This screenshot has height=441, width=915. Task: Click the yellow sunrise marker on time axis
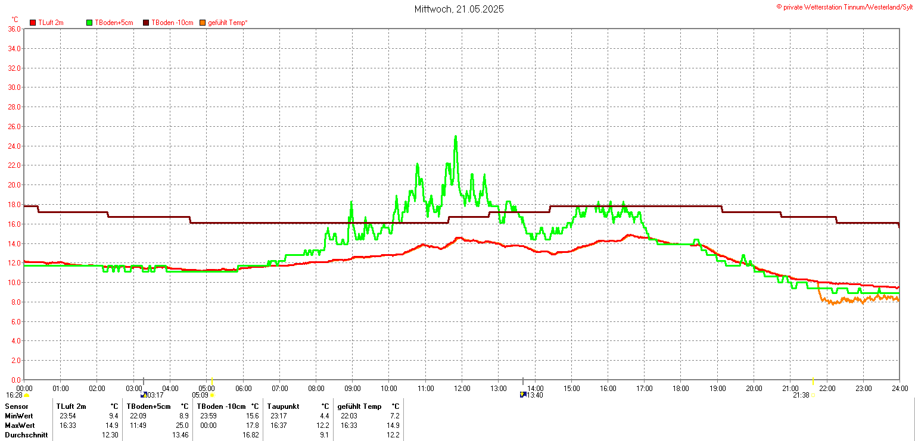(213, 381)
